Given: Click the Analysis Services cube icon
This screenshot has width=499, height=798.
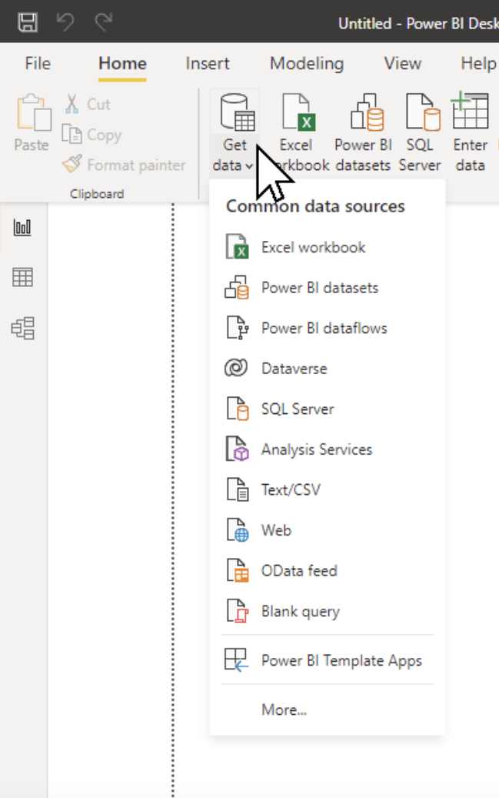Looking at the screenshot, I should [237, 449].
